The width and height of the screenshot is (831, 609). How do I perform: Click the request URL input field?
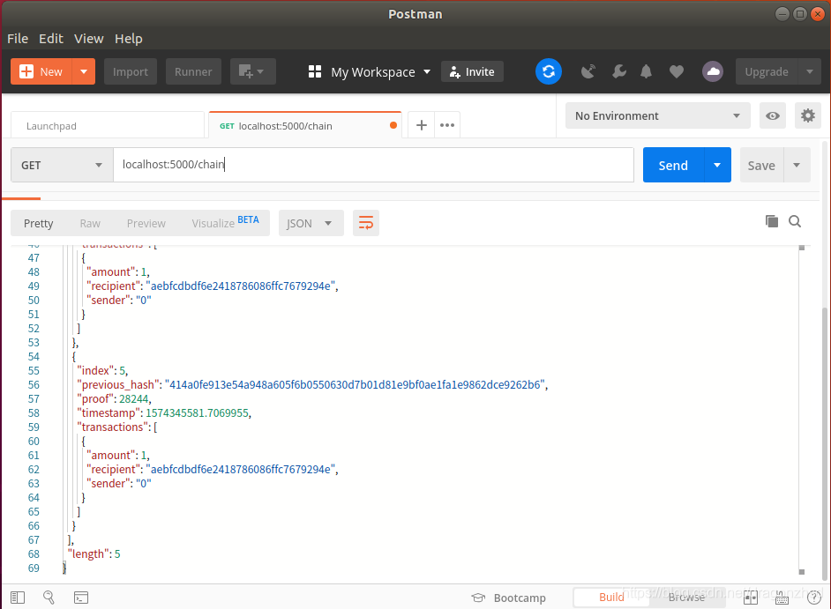[374, 165]
